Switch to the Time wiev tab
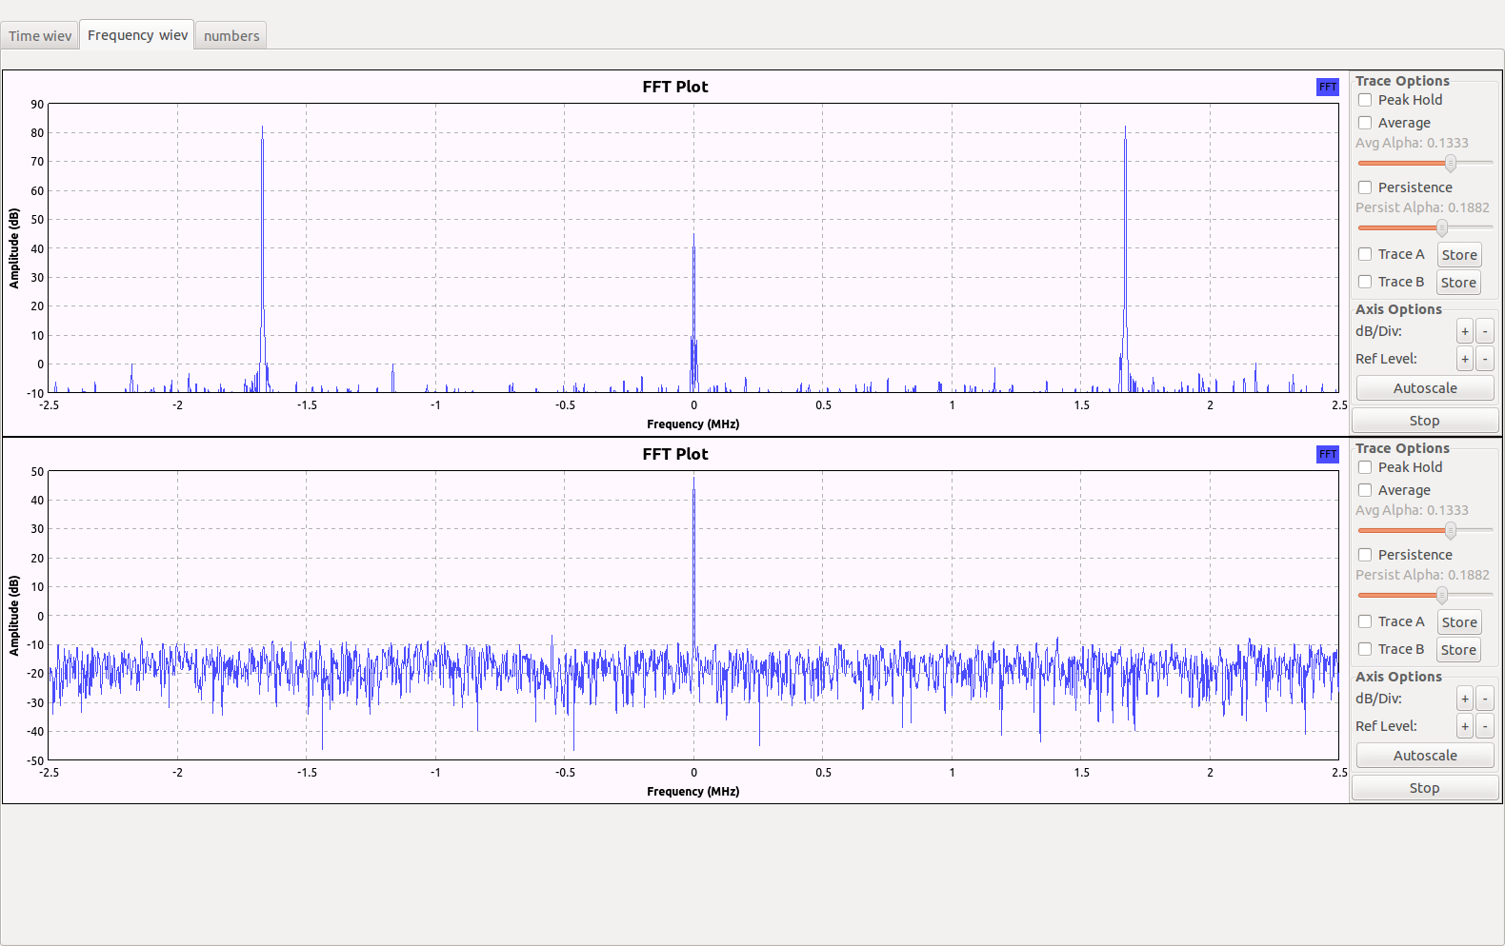This screenshot has width=1505, height=946. click(40, 36)
